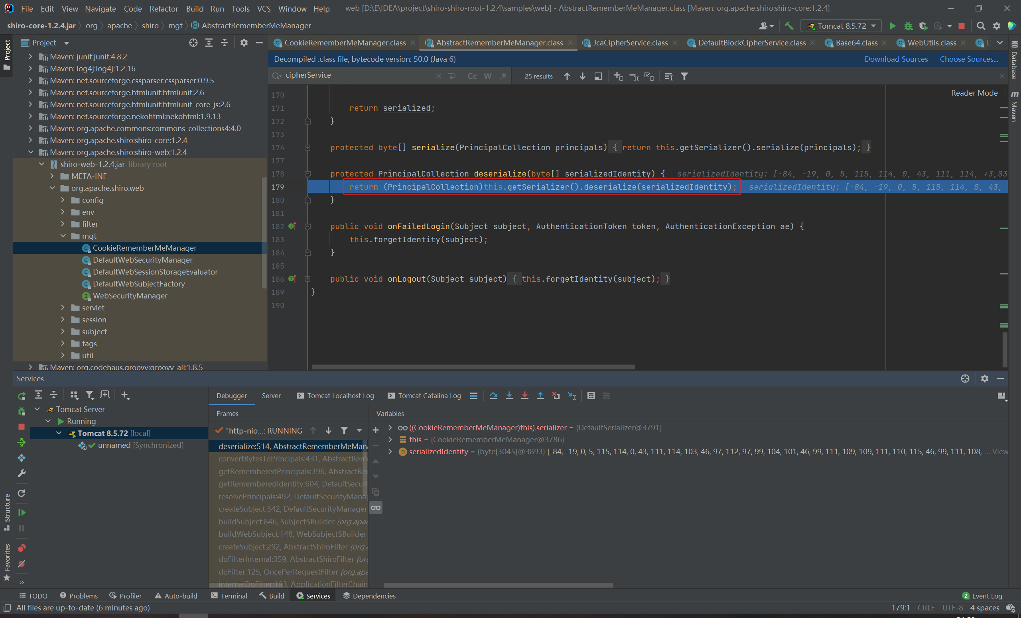Expand the serializedIdentity variable node
1021x618 pixels.
[390, 451]
